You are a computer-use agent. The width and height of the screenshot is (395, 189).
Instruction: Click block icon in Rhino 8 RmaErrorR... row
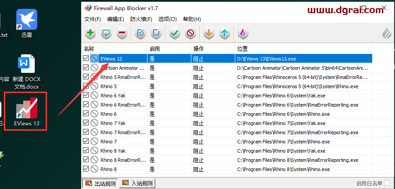click(x=94, y=160)
